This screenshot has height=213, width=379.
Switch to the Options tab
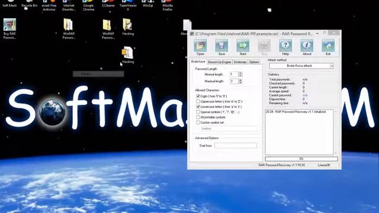[254, 62]
